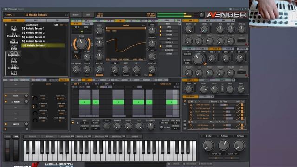Click the Heavy knob in Shaper section
Screen dimensions: 297x167
click(189, 90)
